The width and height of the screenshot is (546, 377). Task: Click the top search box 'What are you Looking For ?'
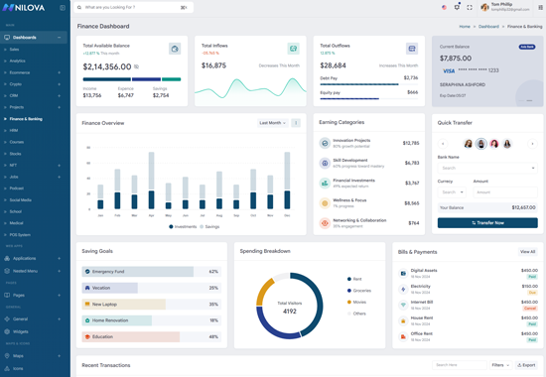[x=133, y=7]
